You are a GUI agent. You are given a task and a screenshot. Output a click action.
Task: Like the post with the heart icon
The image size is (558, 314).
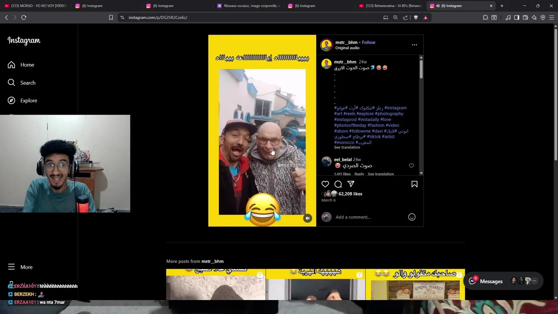(x=325, y=184)
